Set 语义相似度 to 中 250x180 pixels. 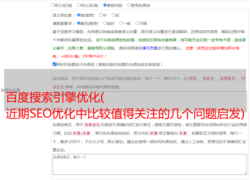[101, 15]
